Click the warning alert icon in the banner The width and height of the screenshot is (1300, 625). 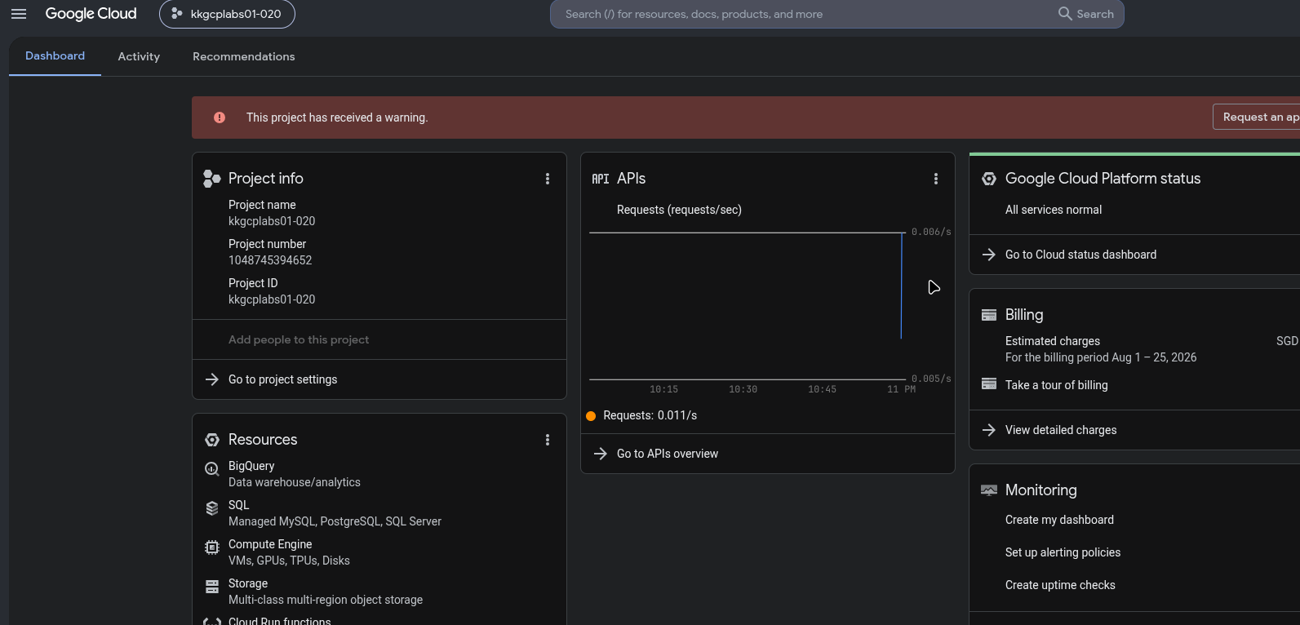coord(220,117)
